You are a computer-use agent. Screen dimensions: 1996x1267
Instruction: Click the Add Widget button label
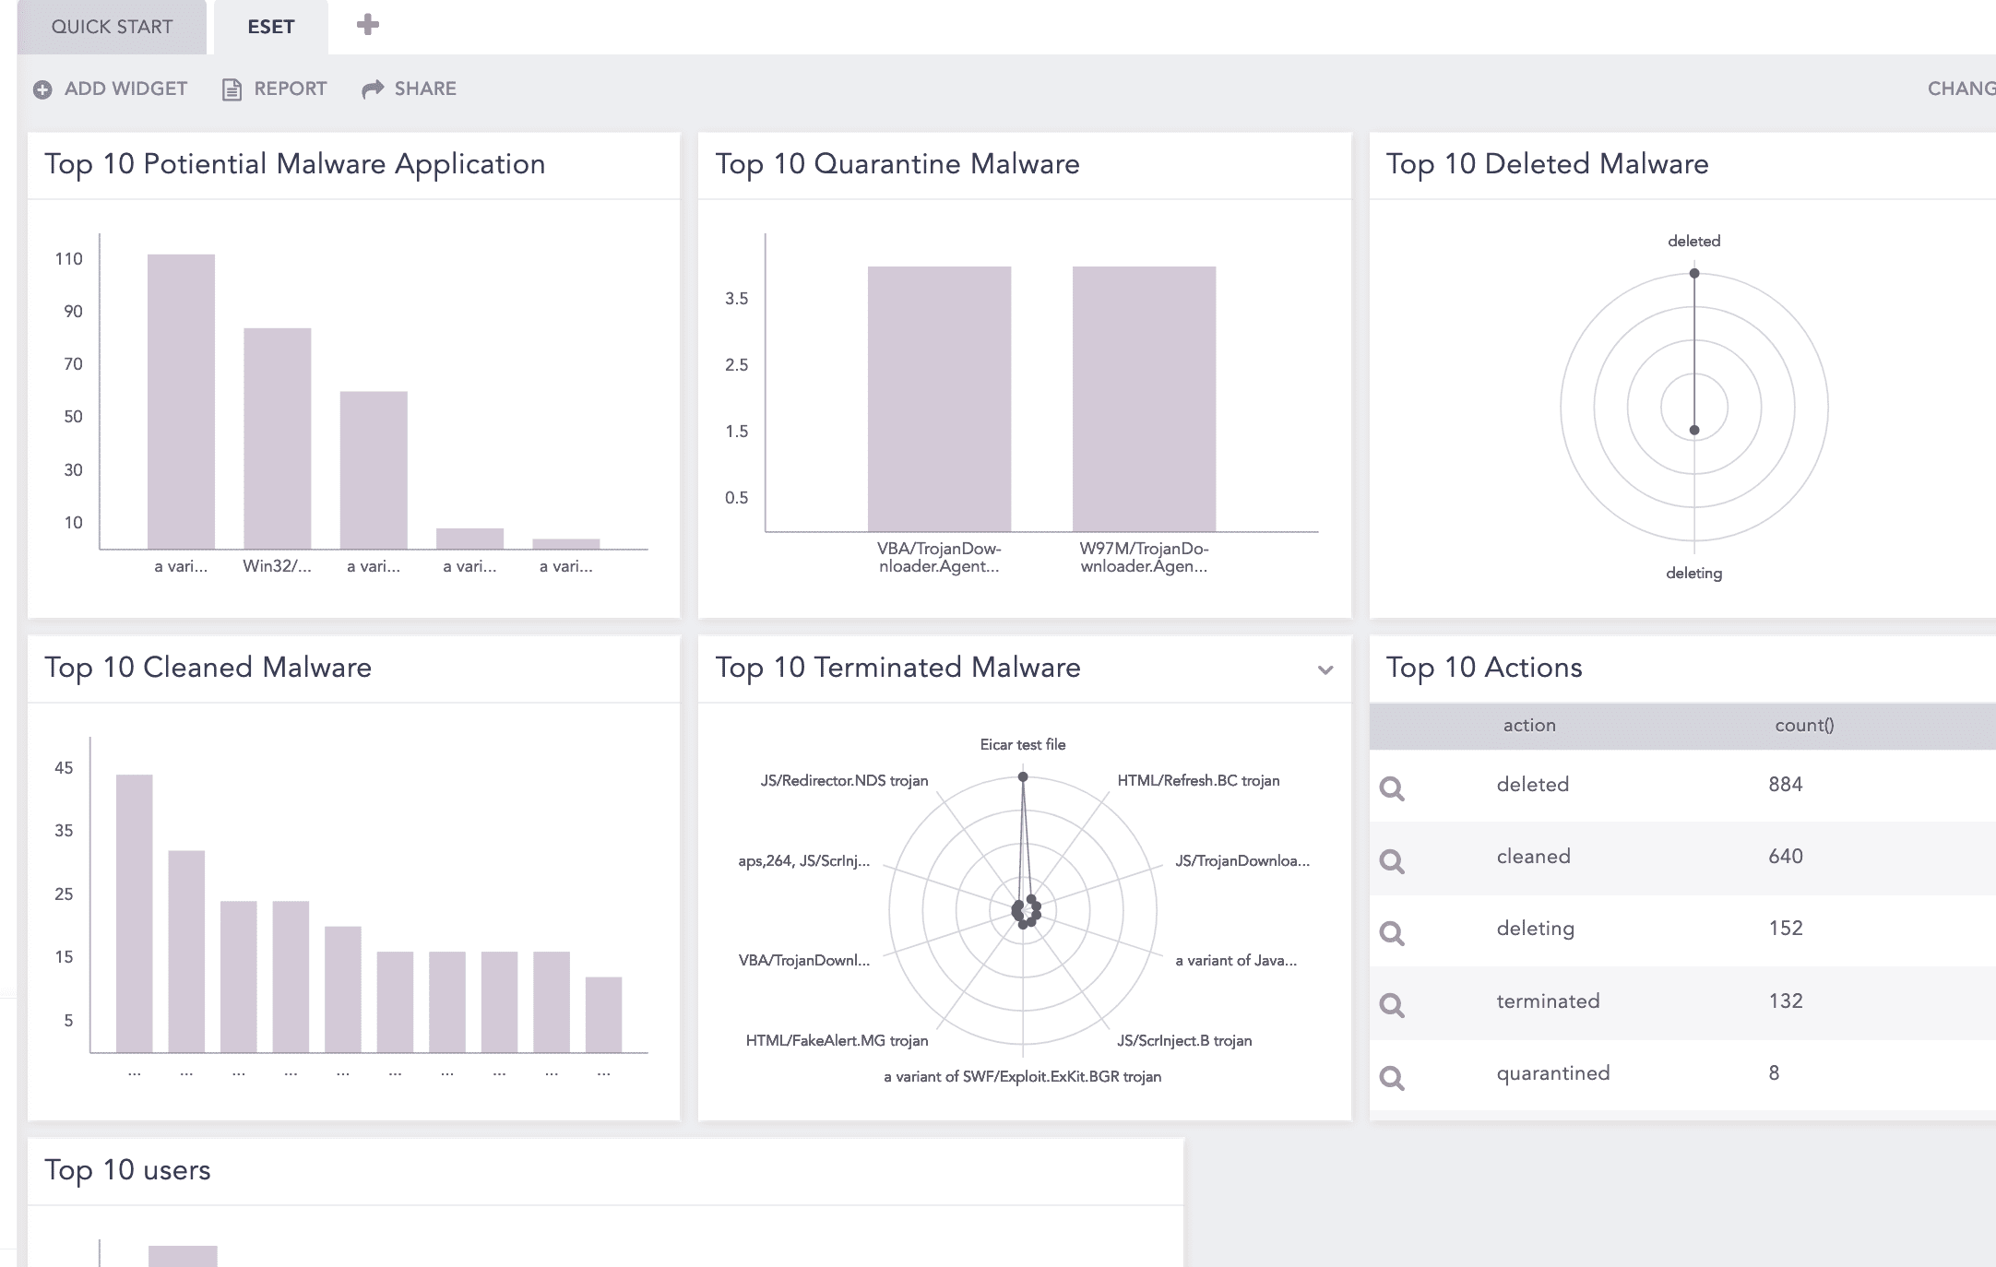coord(125,89)
